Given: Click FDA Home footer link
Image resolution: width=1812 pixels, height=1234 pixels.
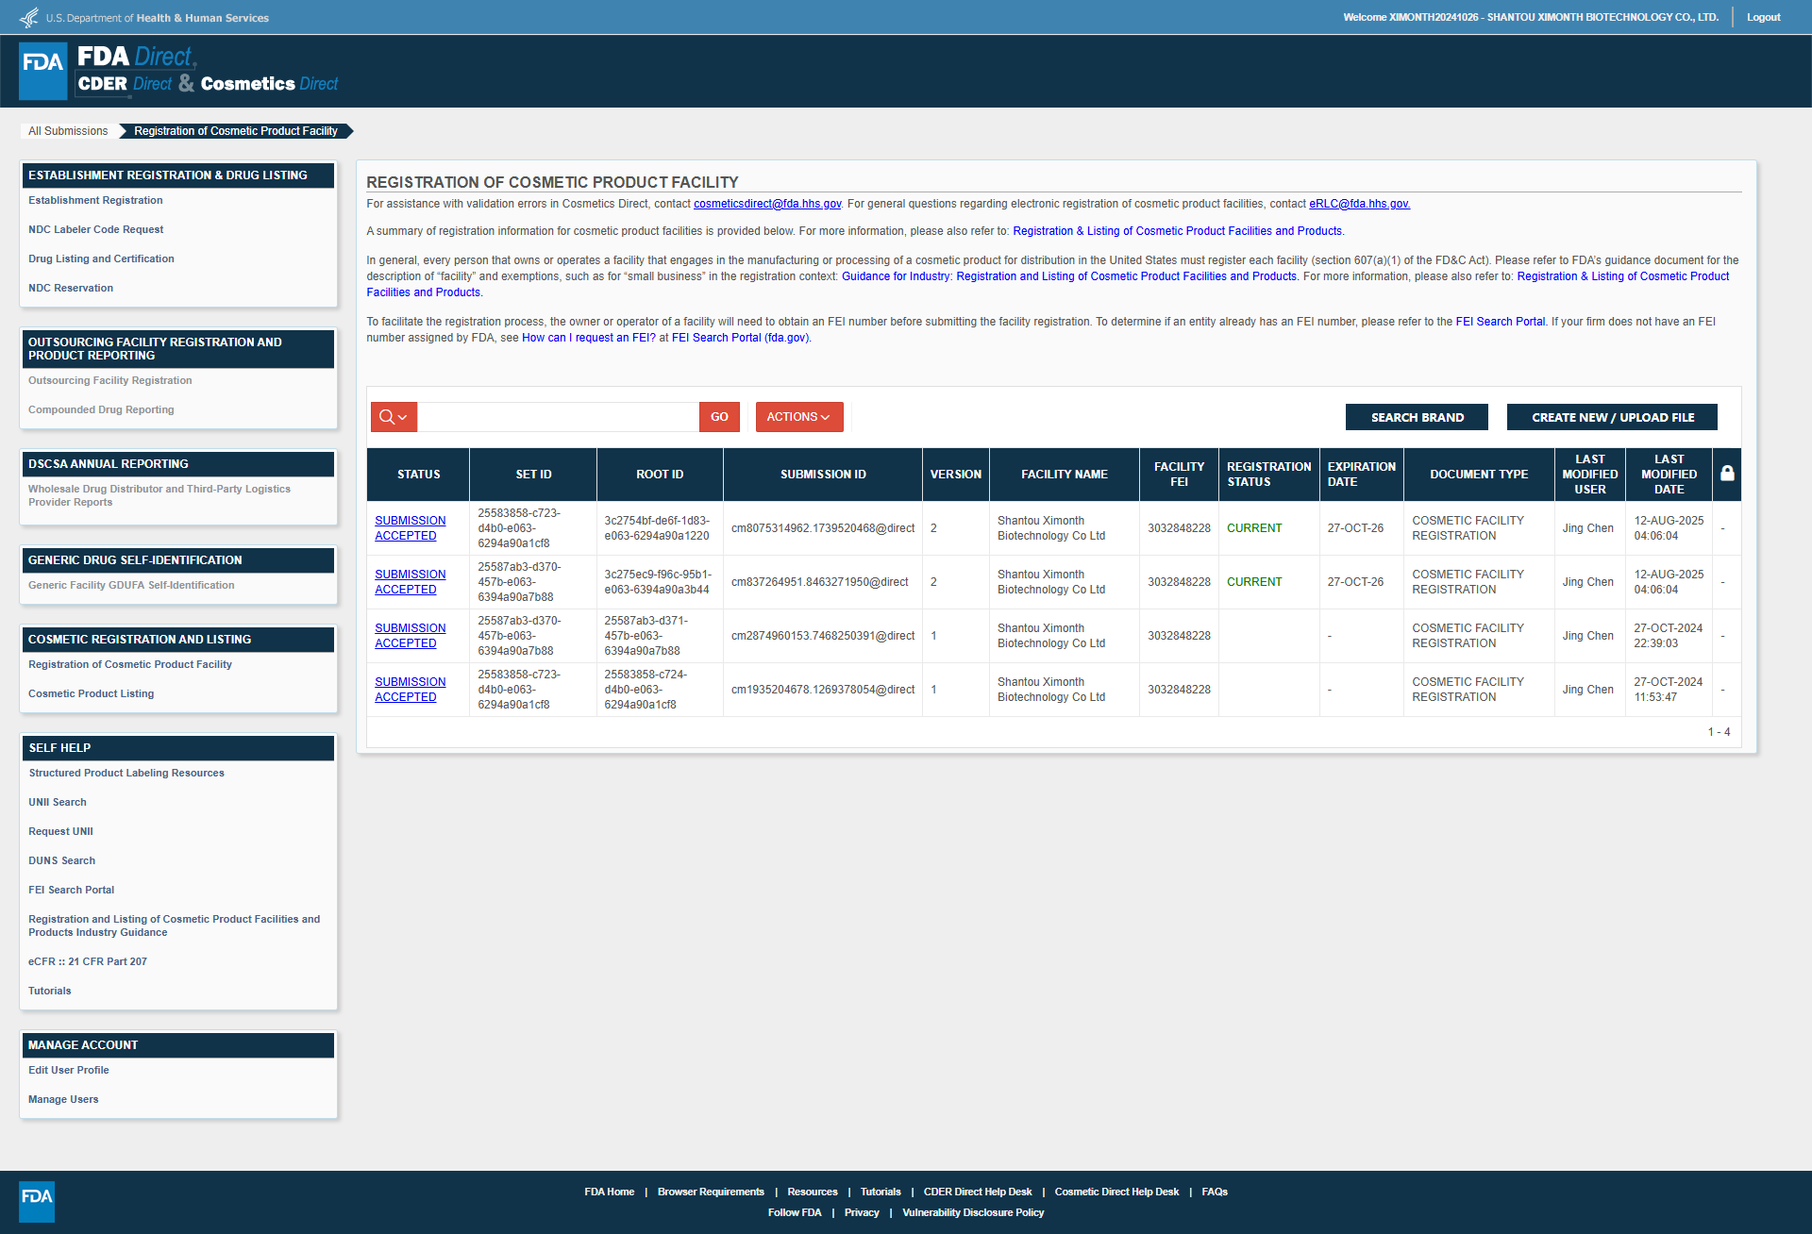Looking at the screenshot, I should (609, 1192).
